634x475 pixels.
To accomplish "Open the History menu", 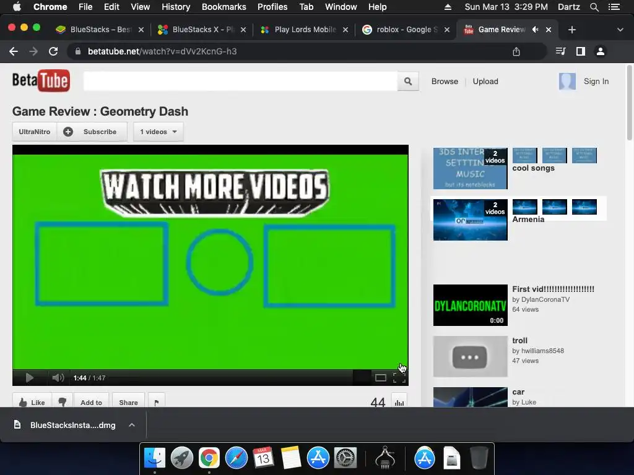I will 175,7.
